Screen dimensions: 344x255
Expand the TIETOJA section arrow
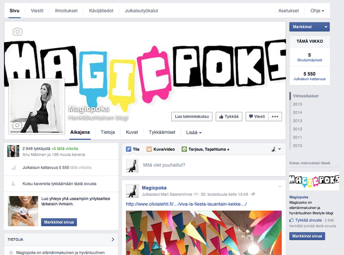pyautogui.click(x=113, y=240)
